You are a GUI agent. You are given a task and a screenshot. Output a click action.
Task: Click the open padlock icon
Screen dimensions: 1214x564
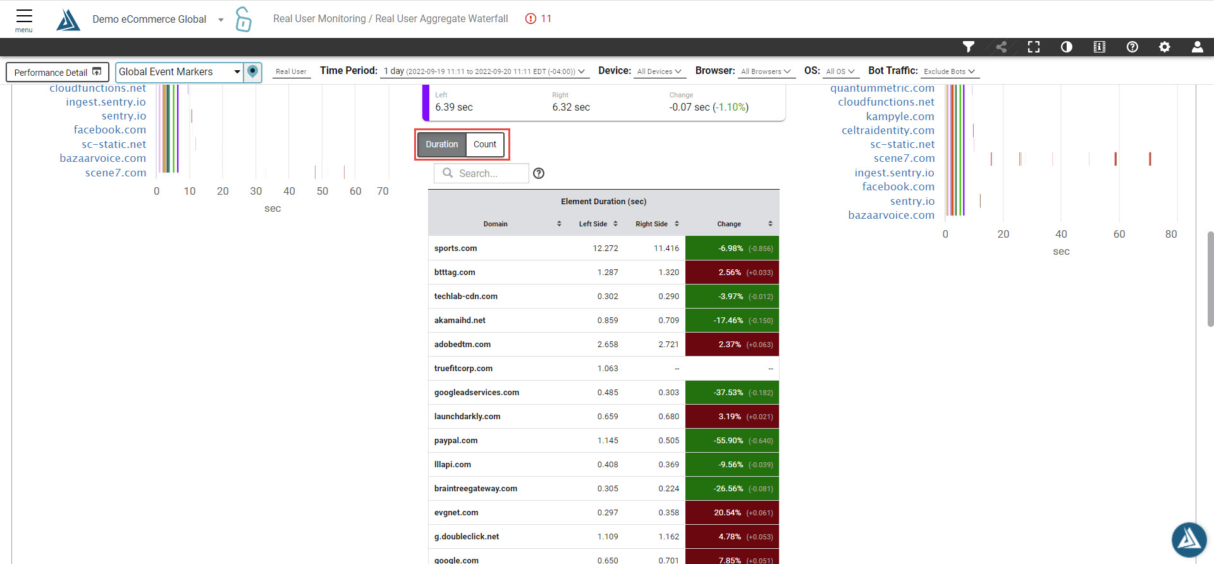pos(243,19)
